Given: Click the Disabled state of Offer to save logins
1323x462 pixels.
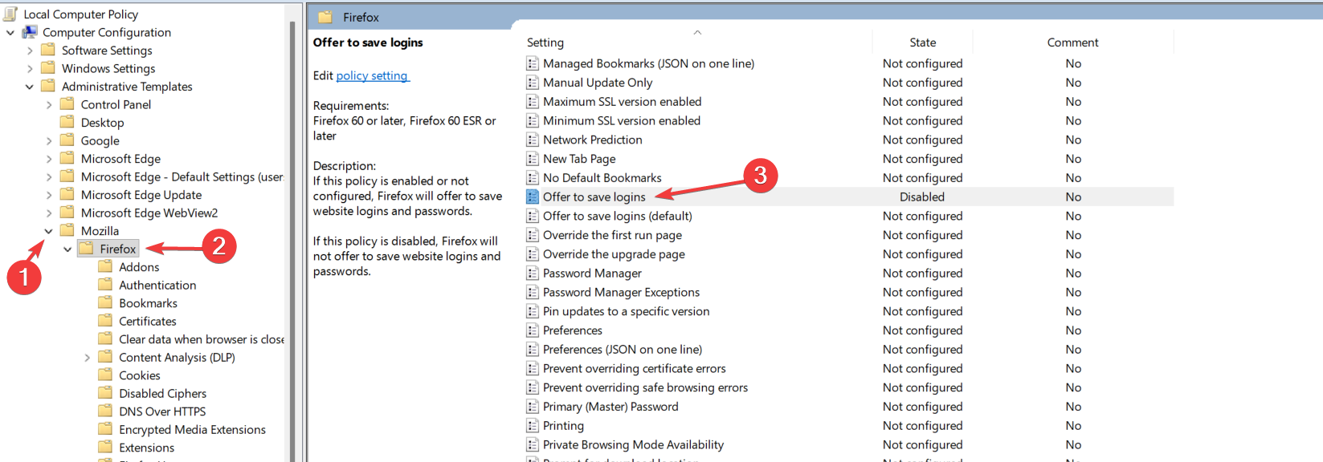Looking at the screenshot, I should 922,197.
